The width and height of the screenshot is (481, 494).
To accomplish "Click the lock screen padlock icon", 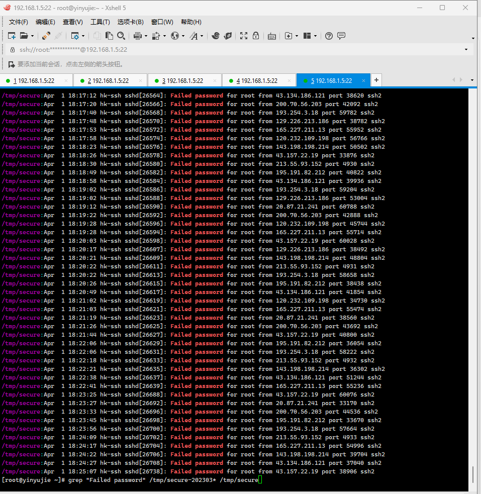I will pos(256,36).
